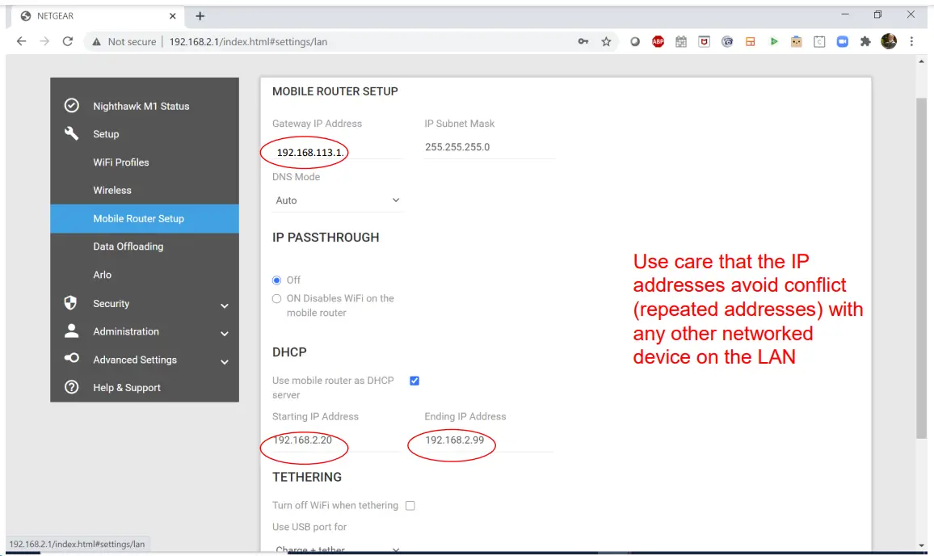Screen dimensions: 934x556
Task: Open the DNS Mode Auto dropdown
Action: (337, 200)
